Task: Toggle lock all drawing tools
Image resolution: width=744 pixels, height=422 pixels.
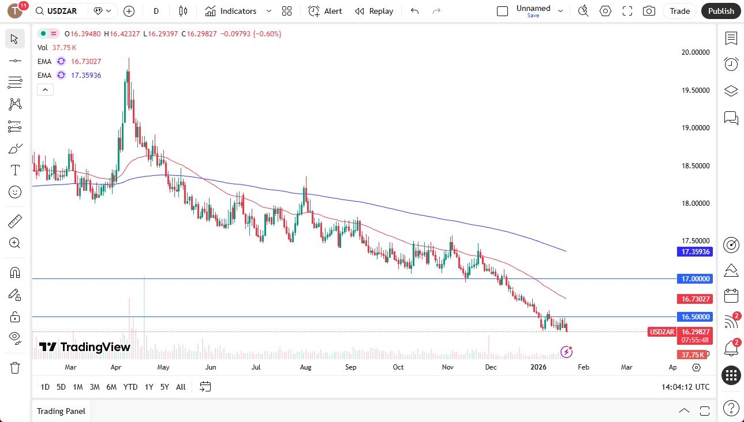Action: pyautogui.click(x=14, y=316)
